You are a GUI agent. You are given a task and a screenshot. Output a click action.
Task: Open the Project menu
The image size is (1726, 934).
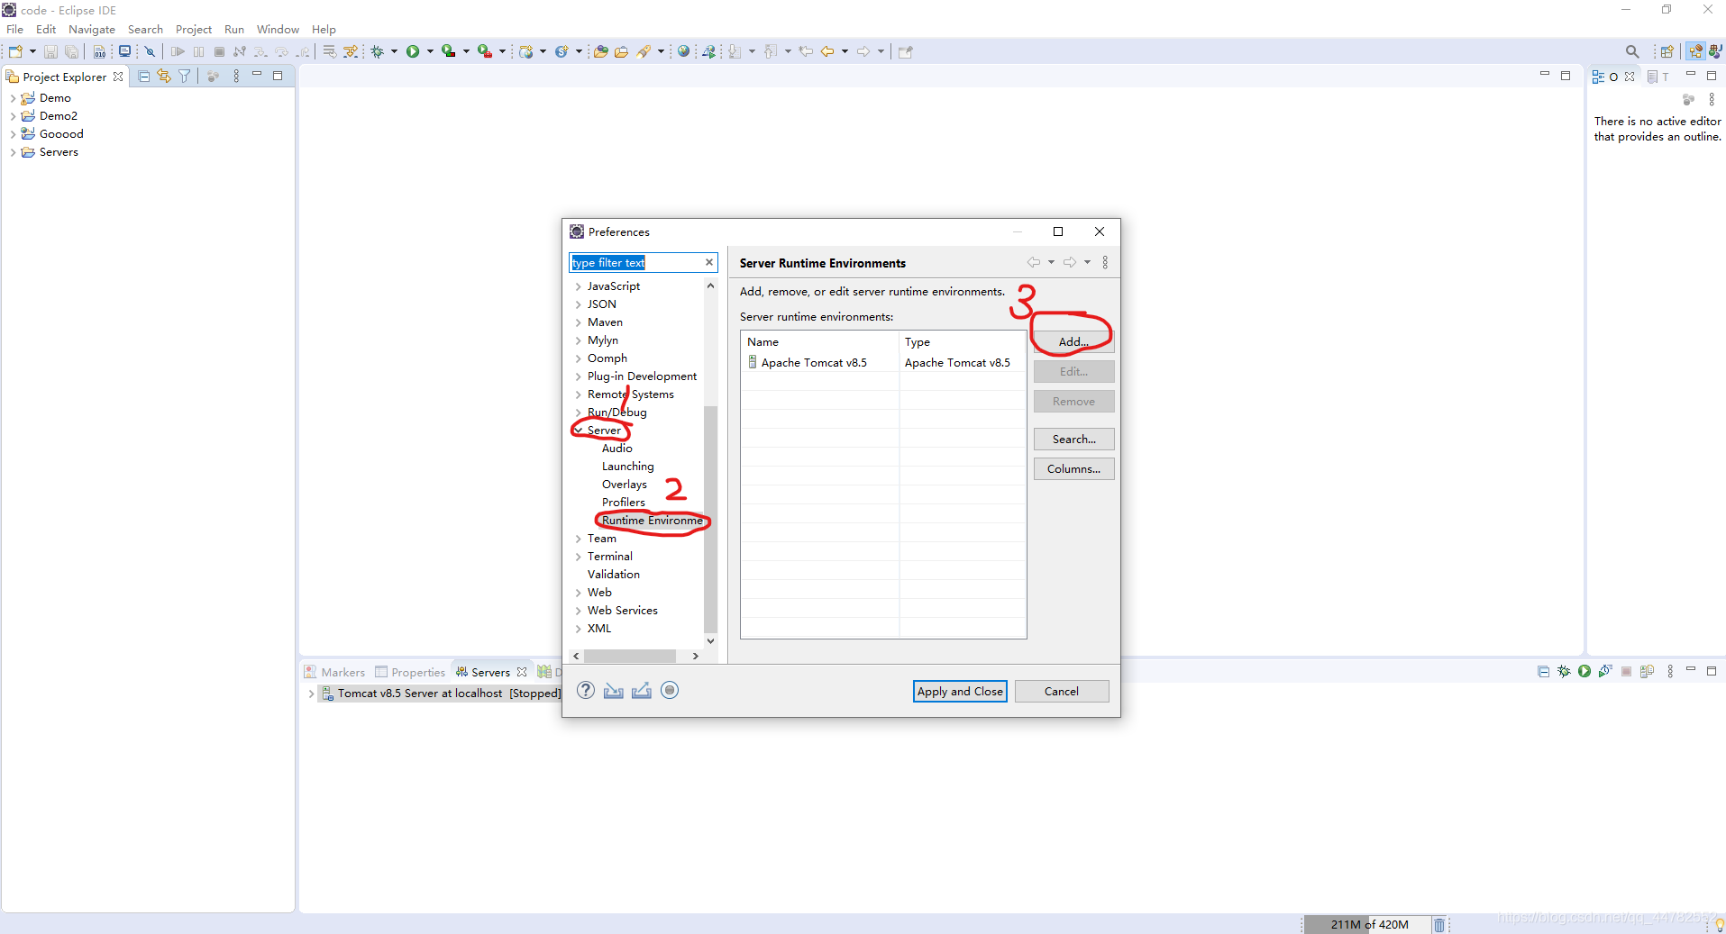point(194,29)
